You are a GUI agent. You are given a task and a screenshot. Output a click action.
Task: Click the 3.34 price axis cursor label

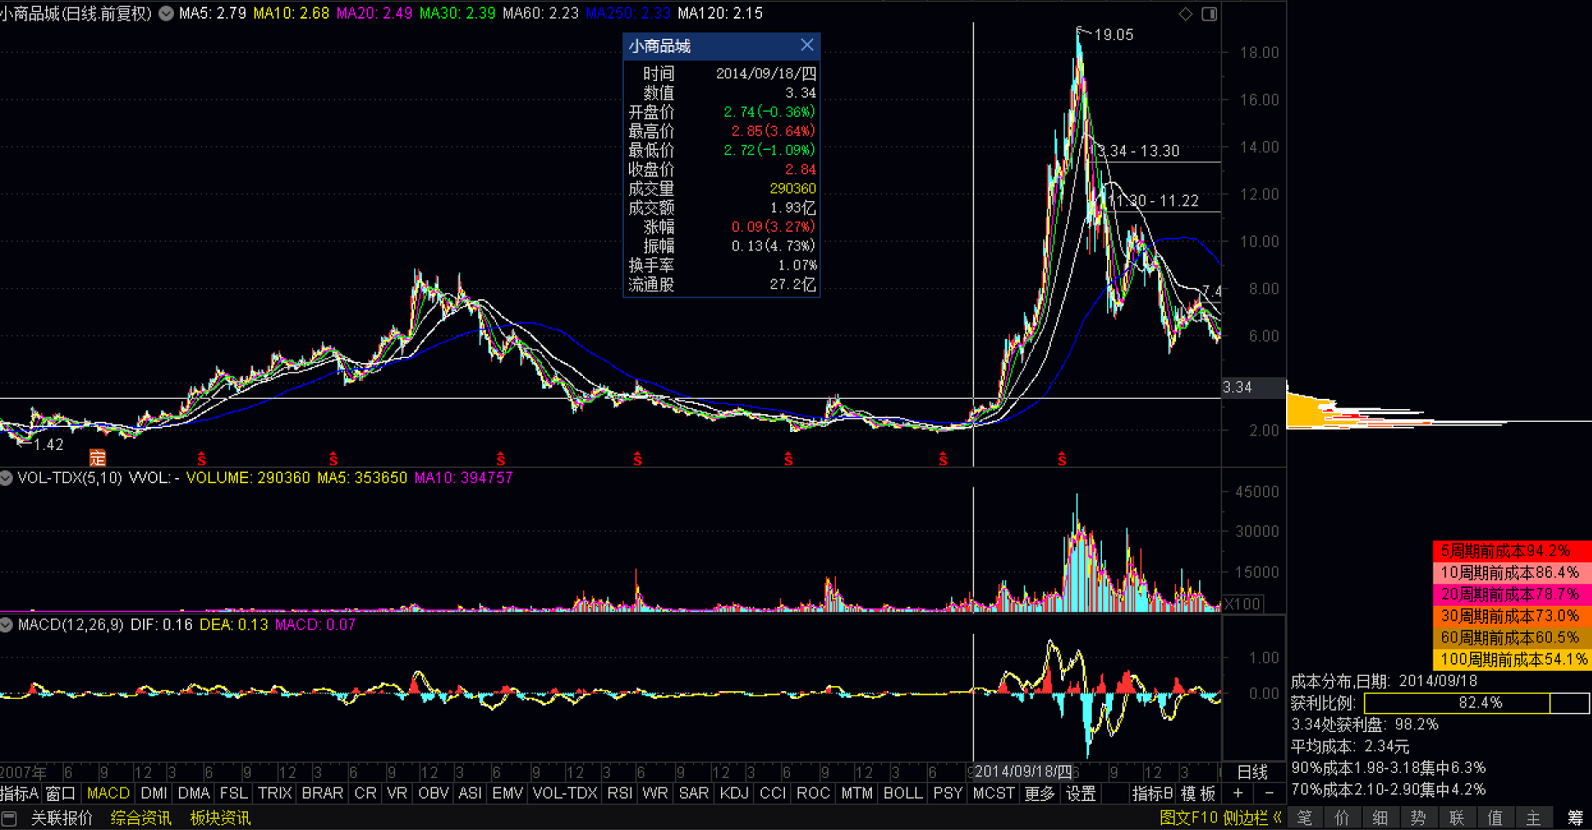coord(1253,388)
